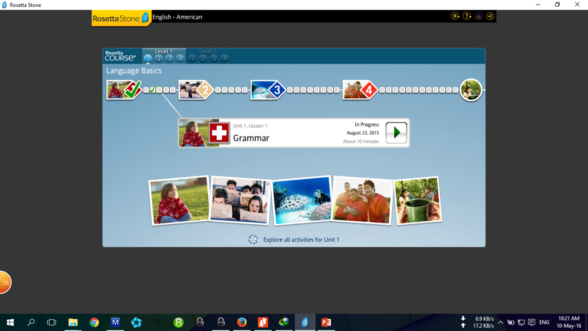Click the snowflake Explore activities icon
The height and width of the screenshot is (331, 588).
[253, 240]
